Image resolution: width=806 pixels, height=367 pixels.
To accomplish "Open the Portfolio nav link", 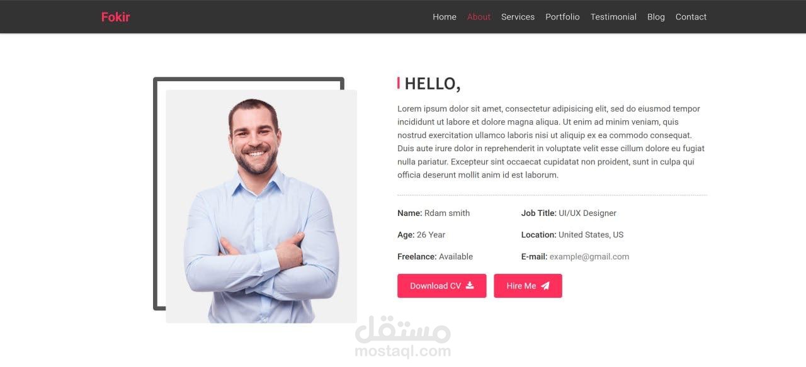I will pyautogui.click(x=562, y=17).
